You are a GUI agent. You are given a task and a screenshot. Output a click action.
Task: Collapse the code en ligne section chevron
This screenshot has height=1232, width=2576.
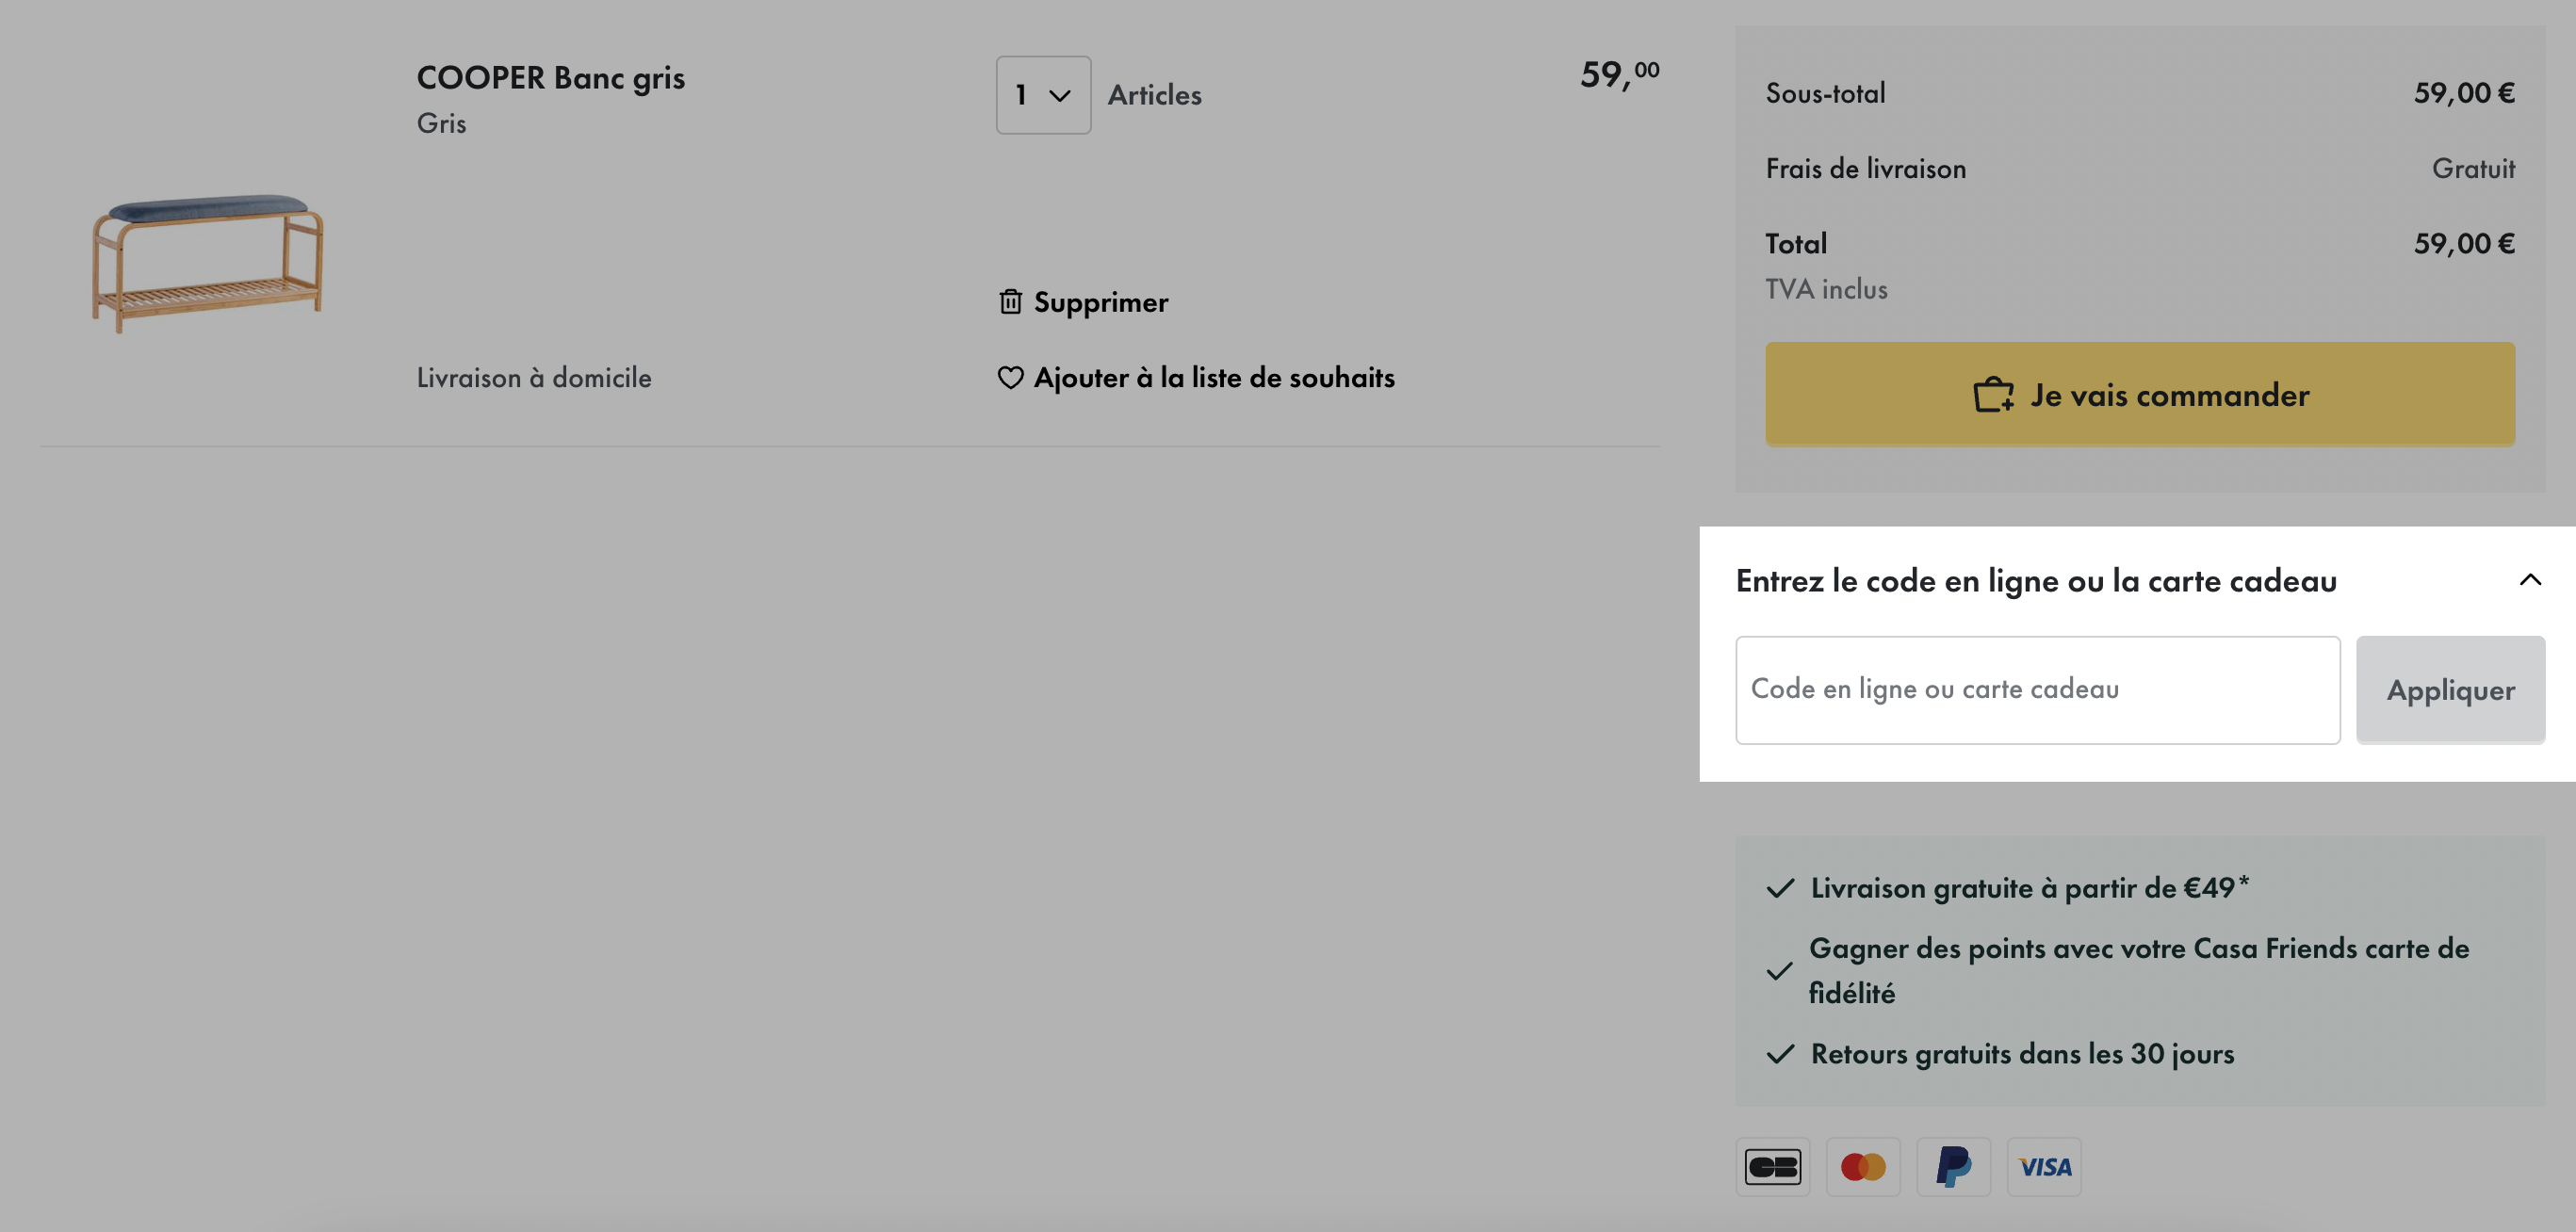click(x=2530, y=580)
